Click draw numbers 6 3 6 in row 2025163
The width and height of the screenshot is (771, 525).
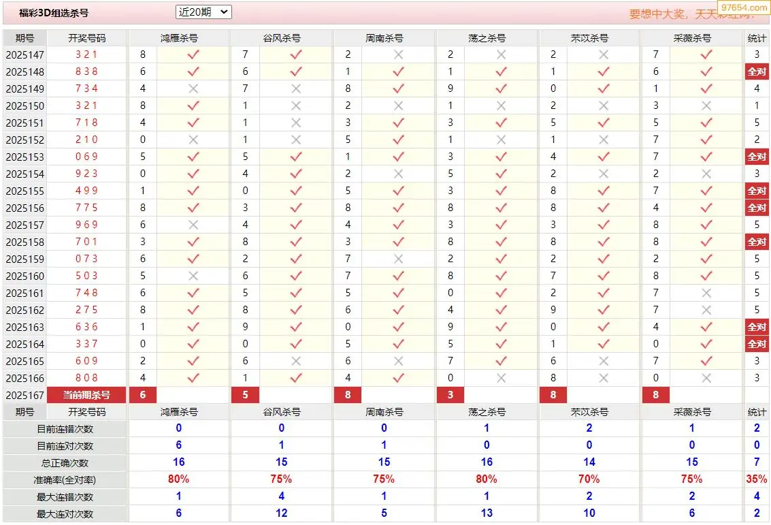click(86, 328)
